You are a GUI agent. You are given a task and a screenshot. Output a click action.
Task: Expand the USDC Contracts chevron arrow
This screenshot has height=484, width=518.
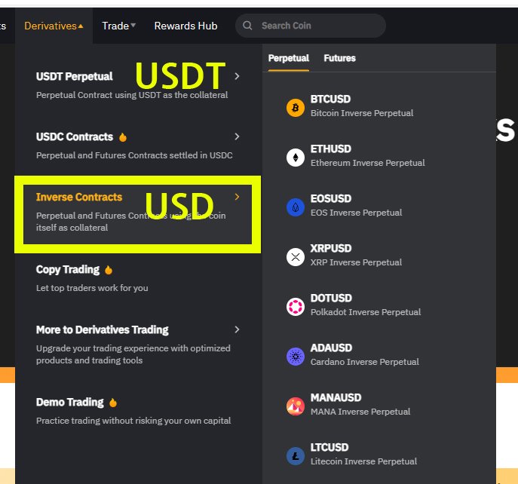click(x=237, y=136)
